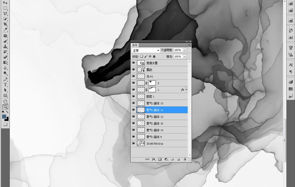Open the Swatches grid panel icon
295x187 pixels.
[x=291, y=89]
